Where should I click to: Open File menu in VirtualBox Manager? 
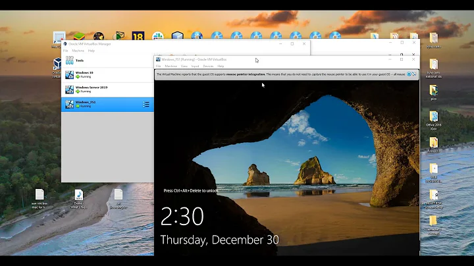pyautogui.click(x=66, y=51)
